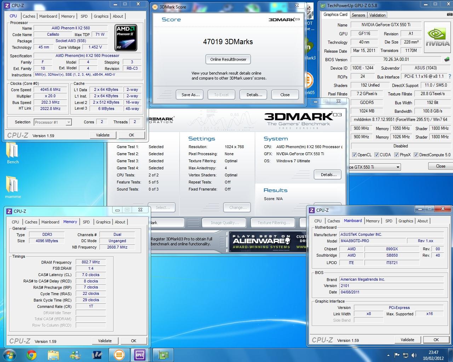This screenshot has width=453, height=362.
Task: Open the taskbar clock showing 23:47
Action: point(433,355)
